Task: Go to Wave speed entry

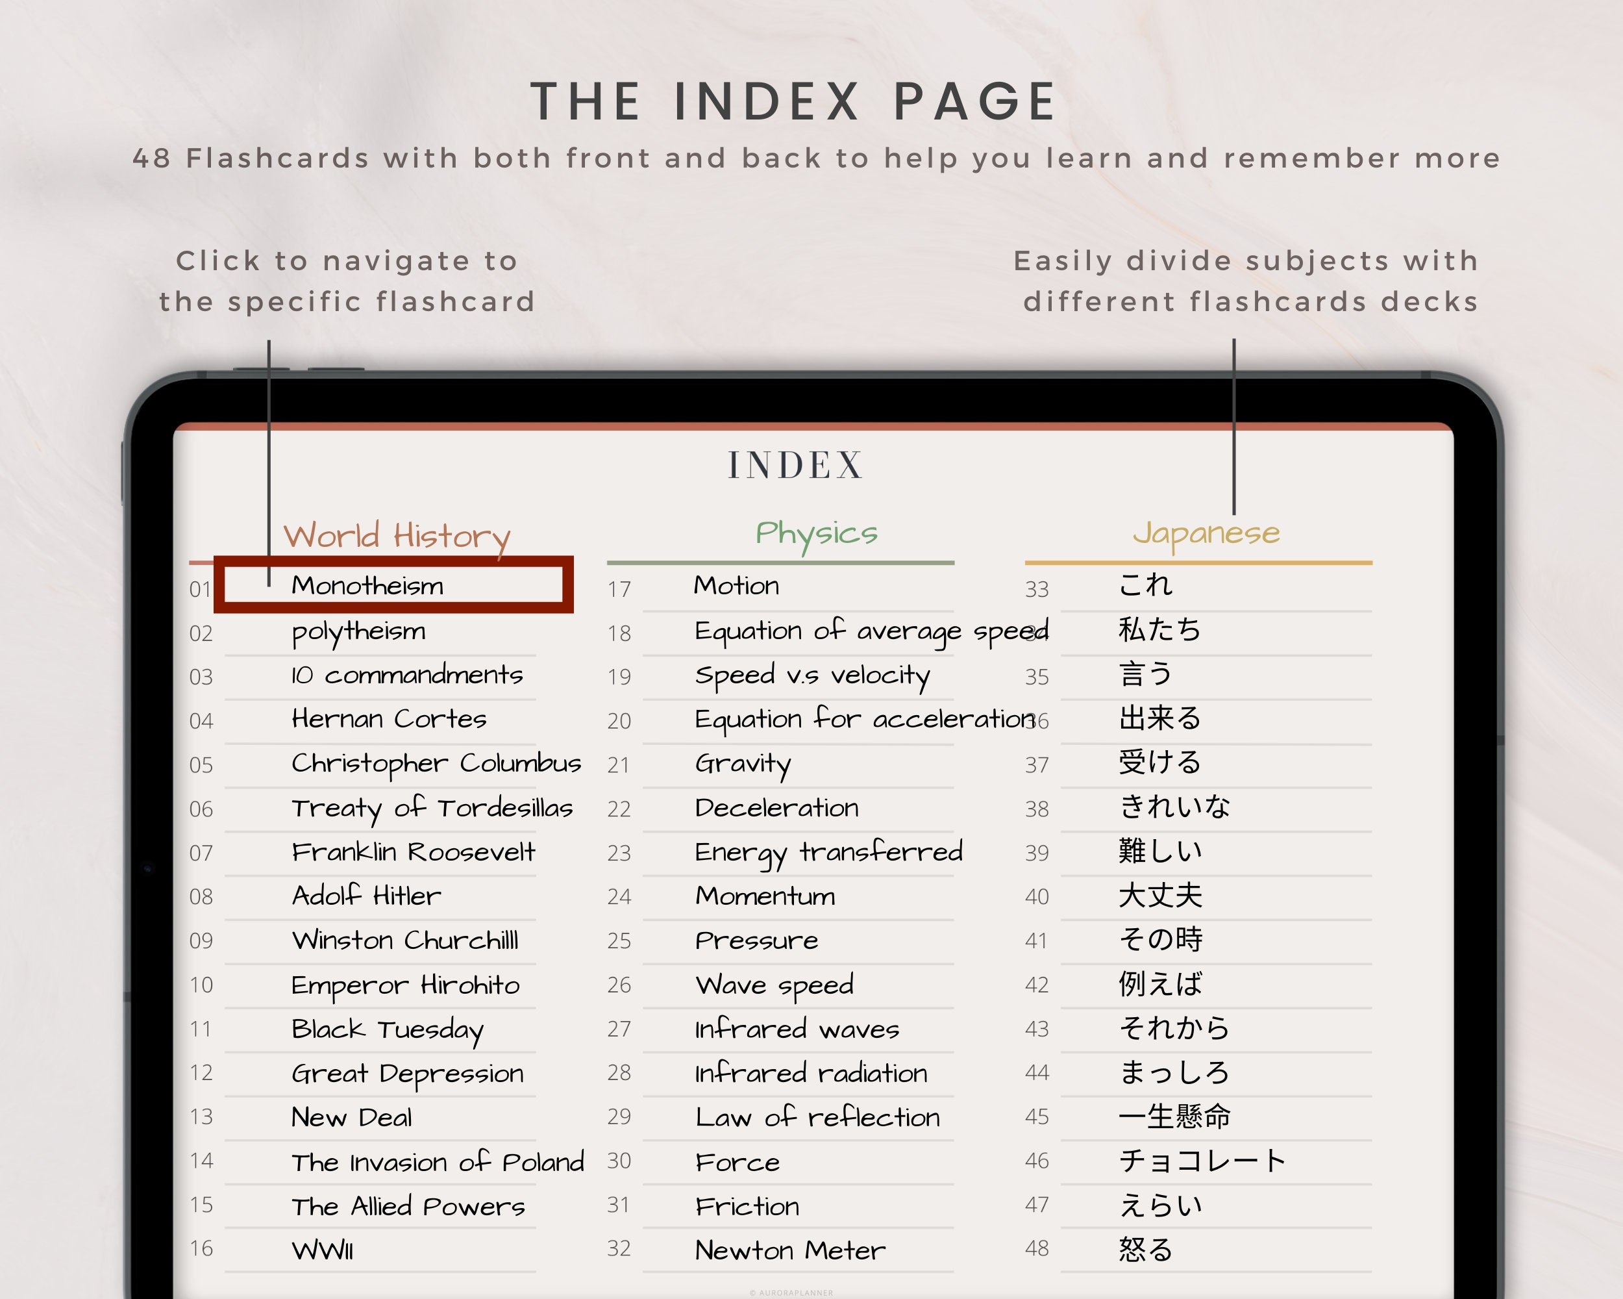Action: [774, 985]
